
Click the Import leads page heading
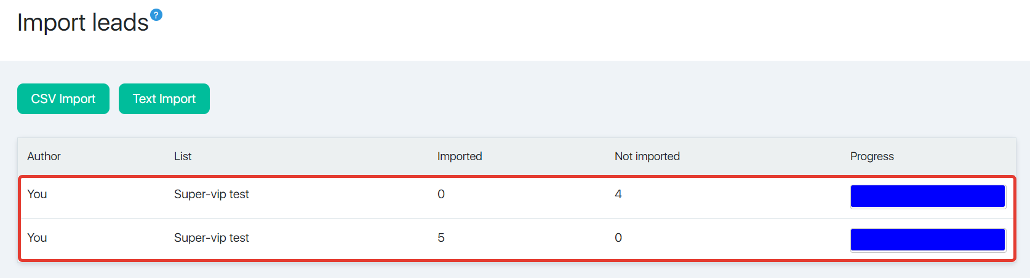point(83,23)
